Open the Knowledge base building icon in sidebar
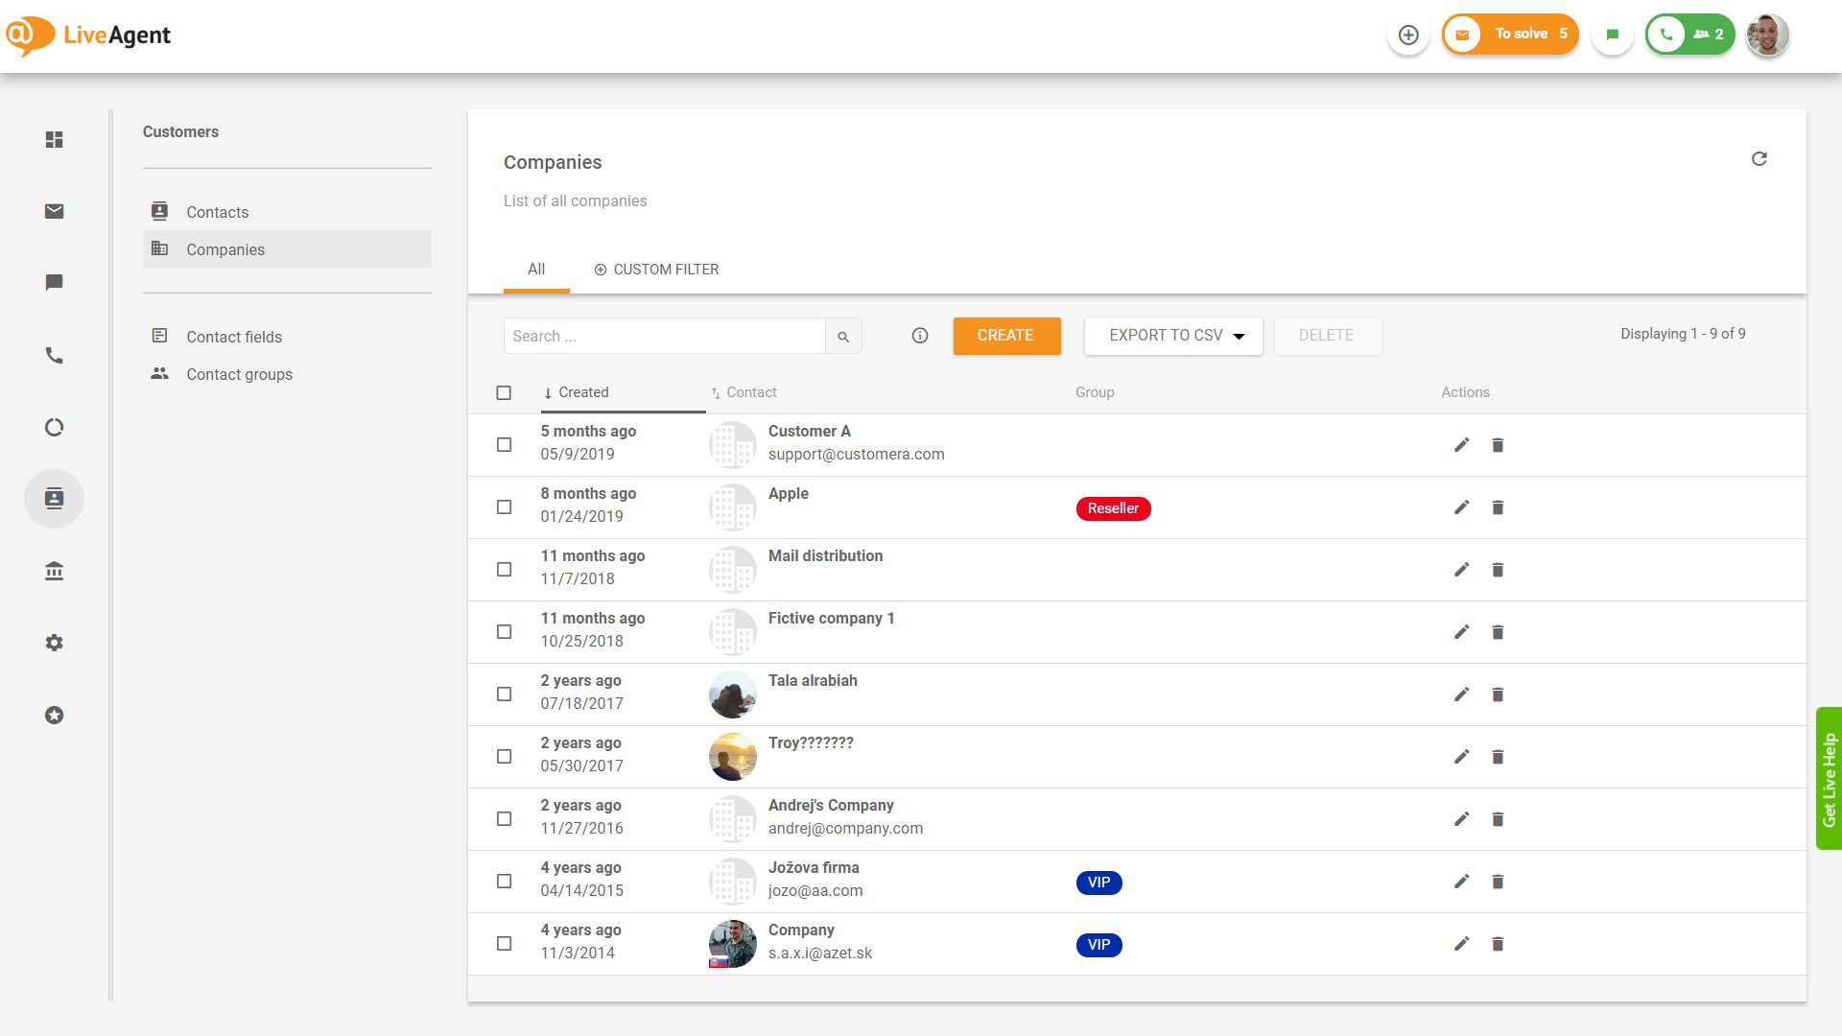Viewport: 1842px width, 1036px height. coord(54,572)
